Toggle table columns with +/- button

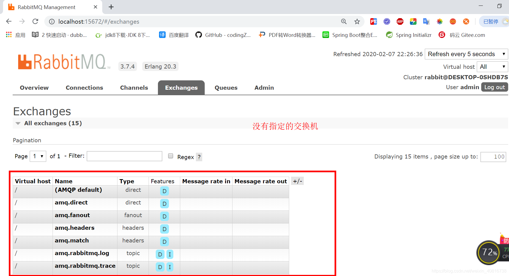[297, 181]
